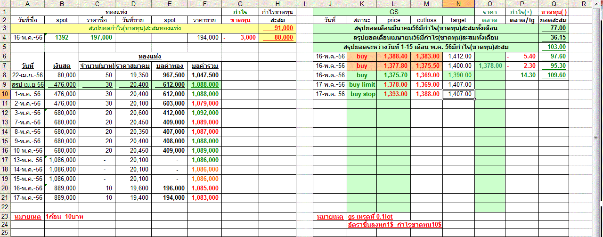This screenshot has height=237, width=603.
Task: Click the 88,000 cell in column H
Action: pyautogui.click(x=277, y=38)
